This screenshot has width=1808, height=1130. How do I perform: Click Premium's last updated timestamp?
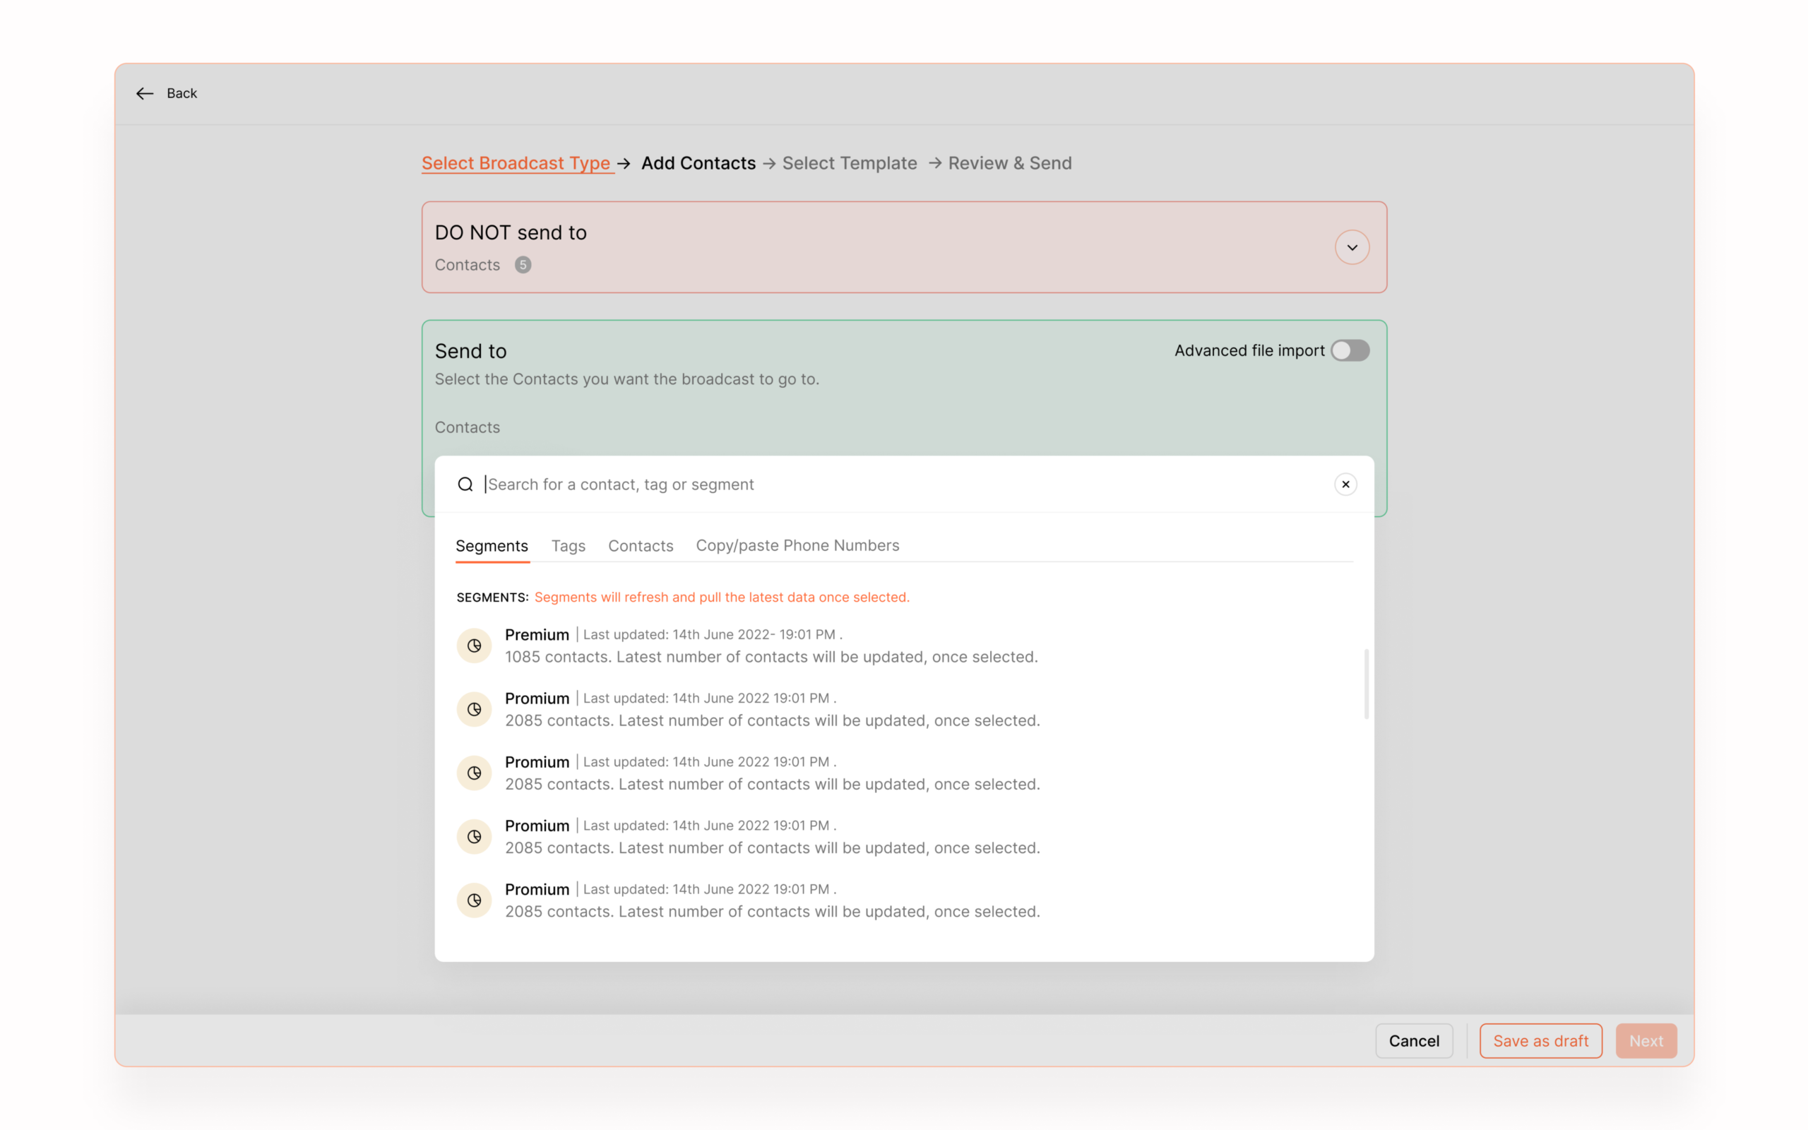point(712,634)
